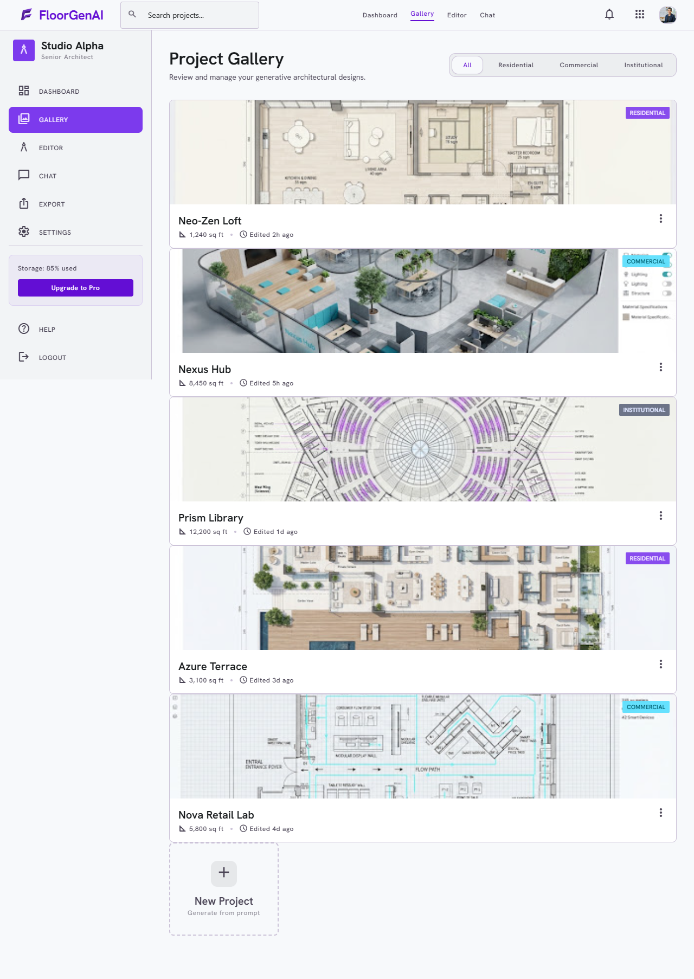
Task: Click the area icon beside 8,450 sq ft
Action: tap(183, 383)
